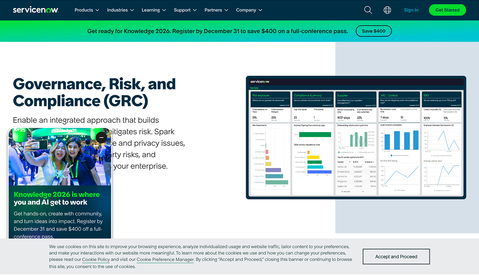Collapse the Knowledge 2026 video using the minus icon
Image resolution: width=479 pixels, height=276 pixels.
[x=101, y=137]
